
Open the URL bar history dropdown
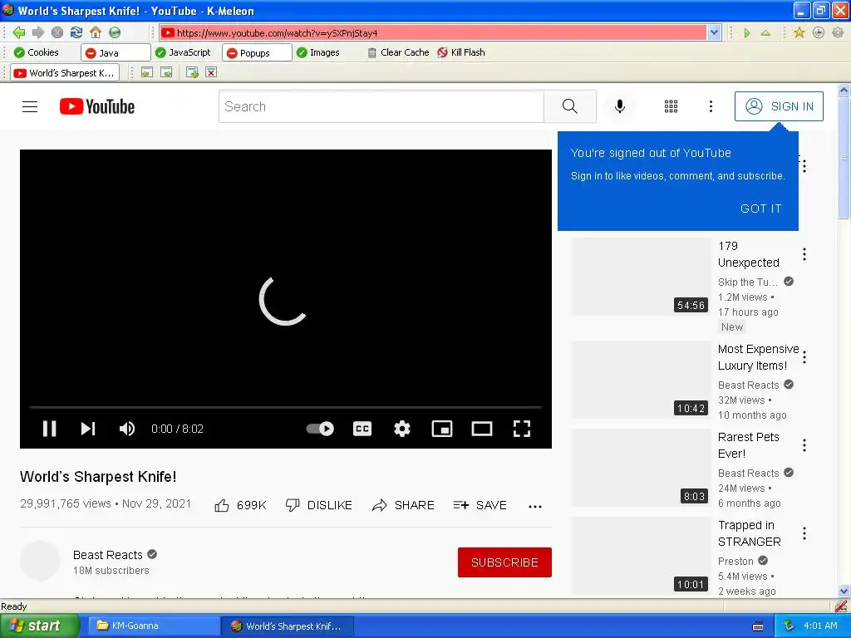tap(714, 32)
